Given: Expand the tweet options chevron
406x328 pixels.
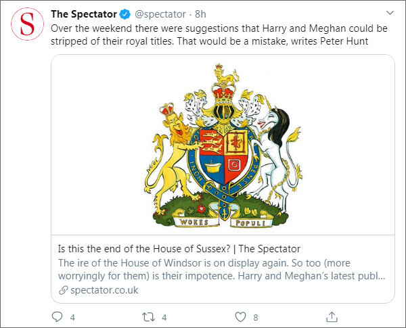Looking at the screenshot, I should pos(388,13).
